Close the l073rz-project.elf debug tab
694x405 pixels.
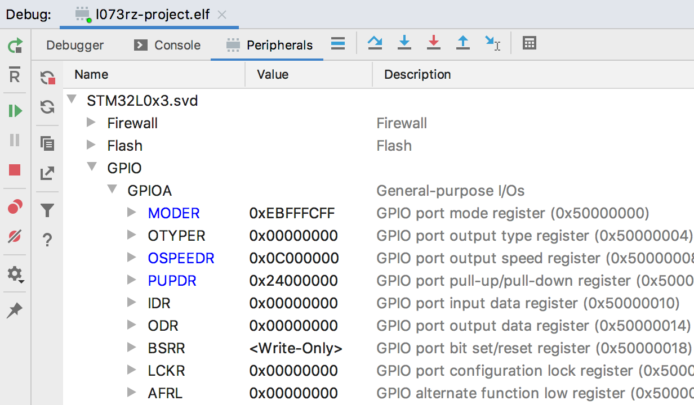(x=222, y=15)
